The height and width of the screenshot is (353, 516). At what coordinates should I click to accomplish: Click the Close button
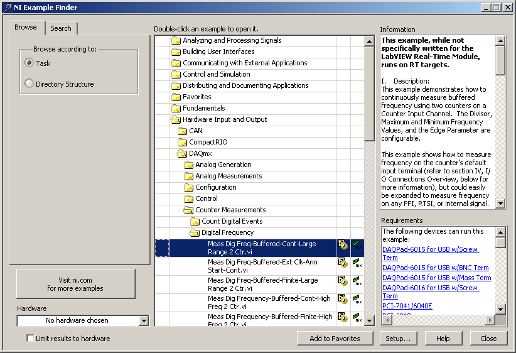pos(488,339)
